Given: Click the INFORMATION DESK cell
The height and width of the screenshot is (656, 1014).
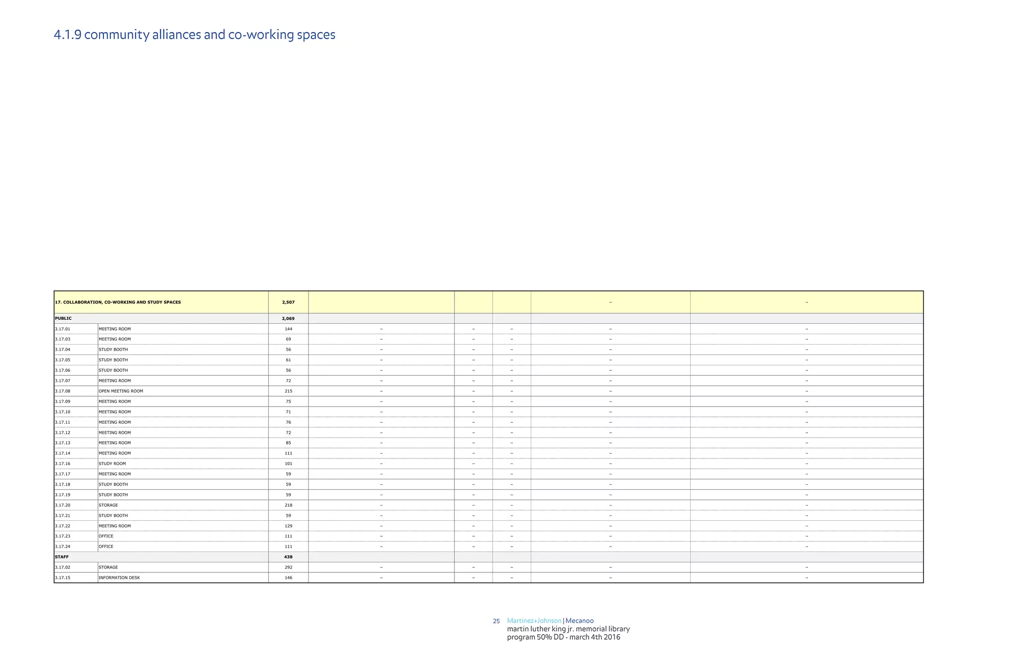Looking at the screenshot, I should 119,578.
